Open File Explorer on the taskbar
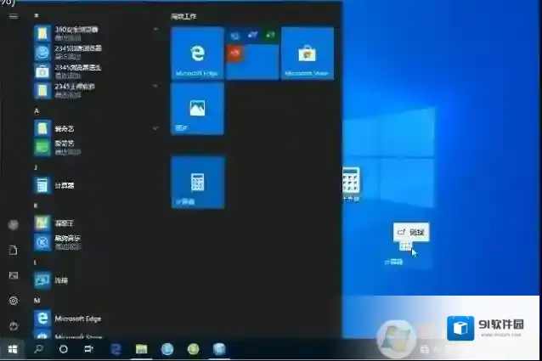 [x=142, y=349]
